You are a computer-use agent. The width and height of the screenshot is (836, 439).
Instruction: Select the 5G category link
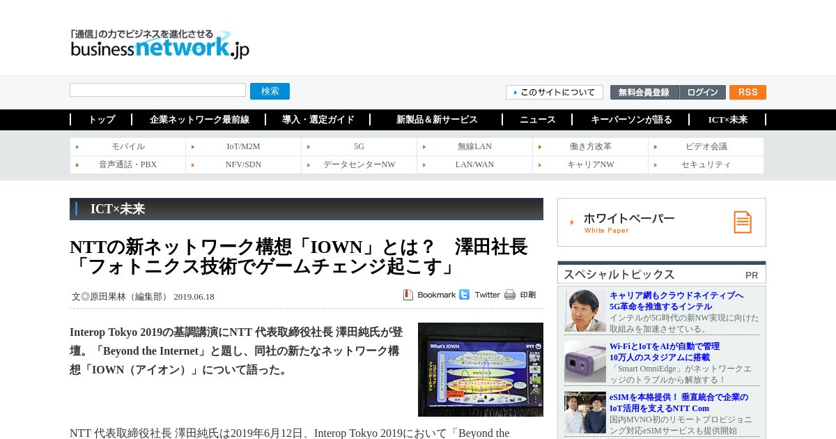point(359,146)
